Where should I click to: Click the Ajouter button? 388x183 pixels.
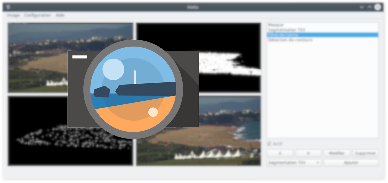tap(351, 163)
